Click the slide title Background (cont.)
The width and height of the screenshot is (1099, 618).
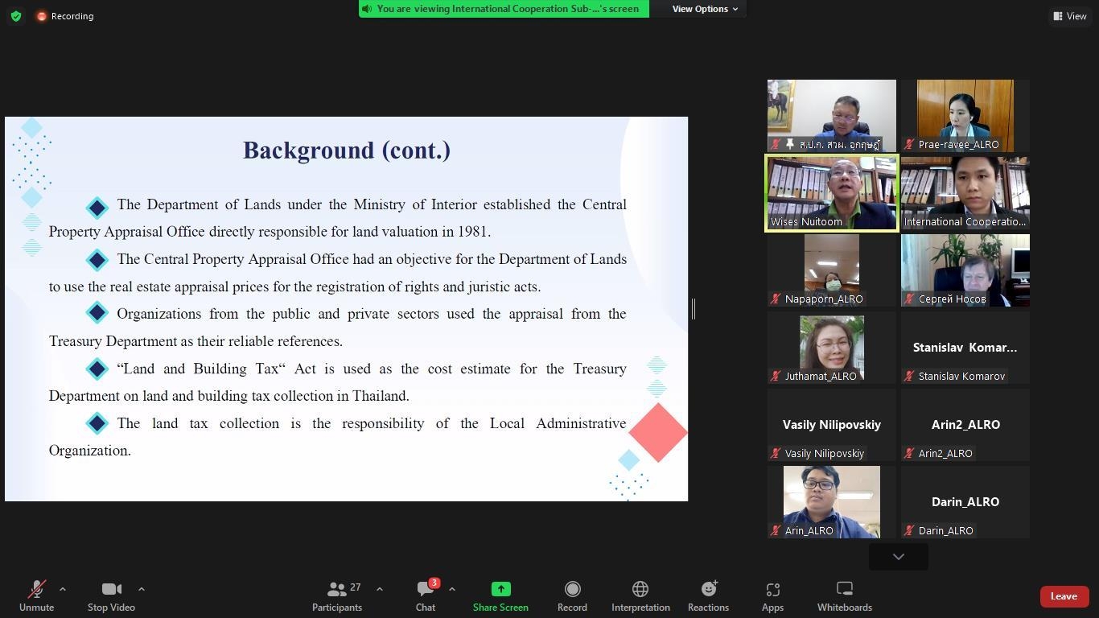click(347, 150)
